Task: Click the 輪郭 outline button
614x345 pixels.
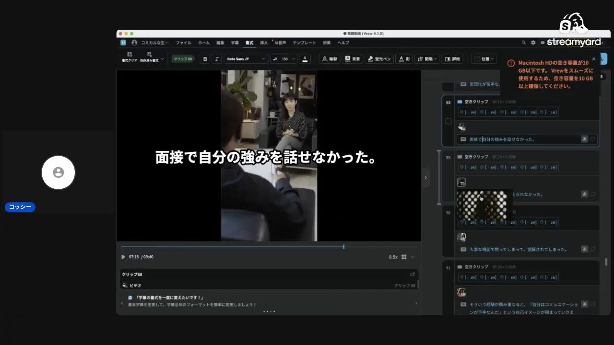Action: click(x=330, y=59)
